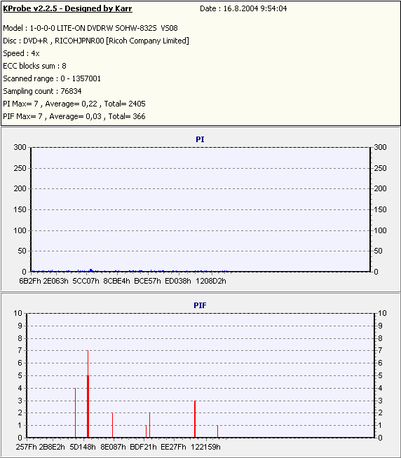Screen dimensions: 401x458
Task: Click the KProbe v2.2.5 title heading
Action: 67,8
